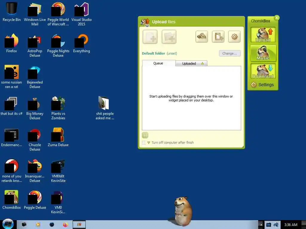Open Music in ChomikBox widget
306x229 pixels.
tap(263, 53)
